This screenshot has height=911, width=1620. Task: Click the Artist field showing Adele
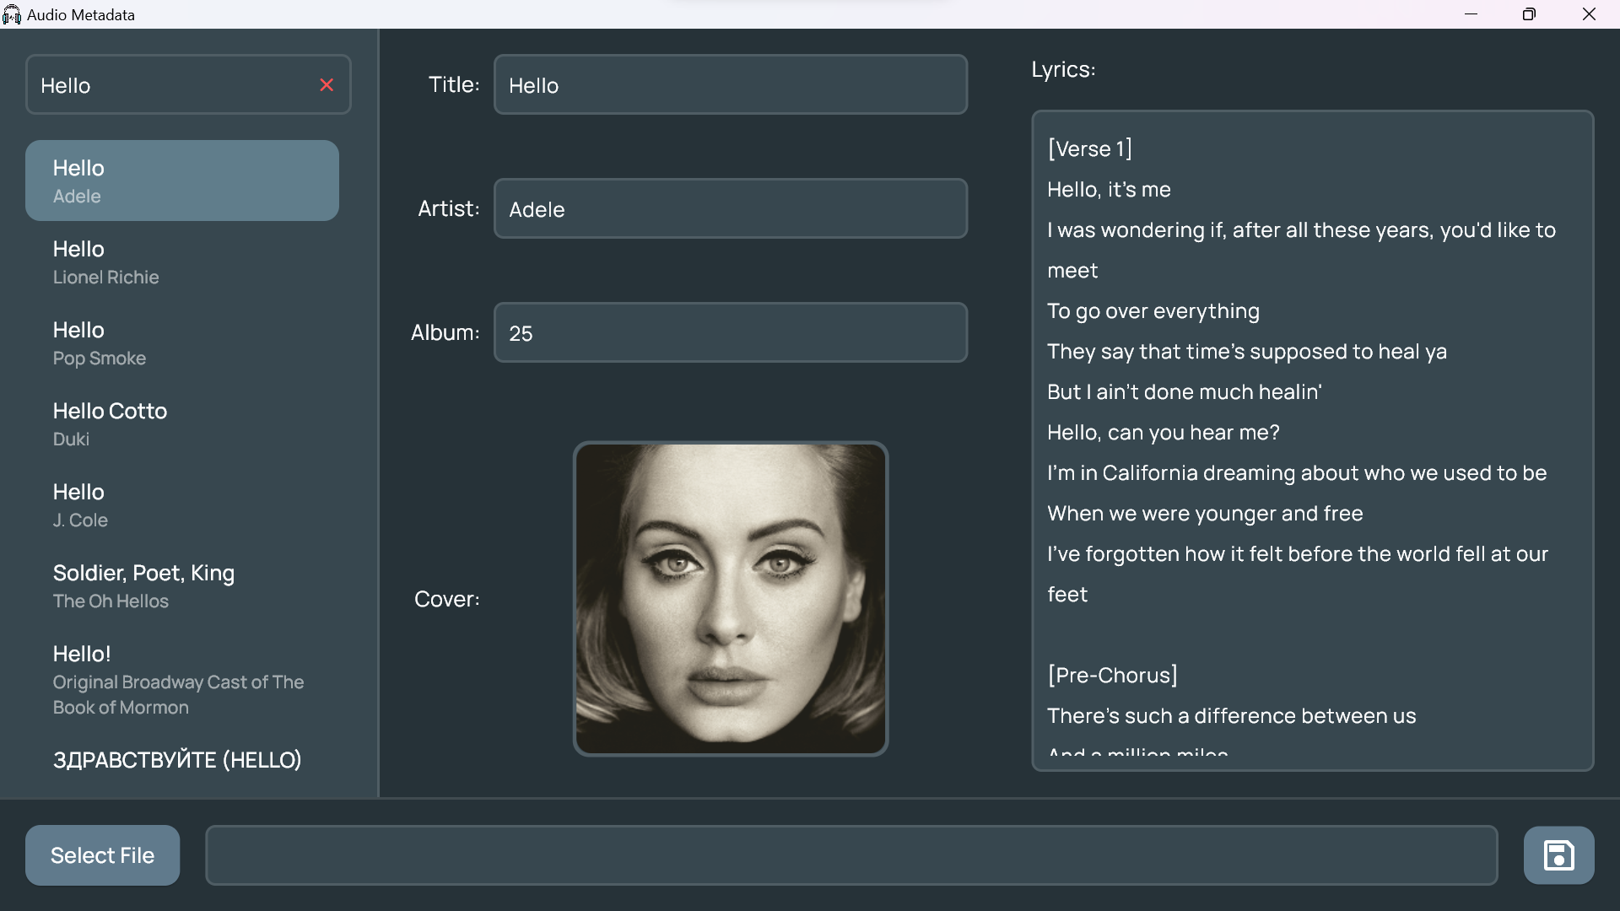click(x=730, y=209)
